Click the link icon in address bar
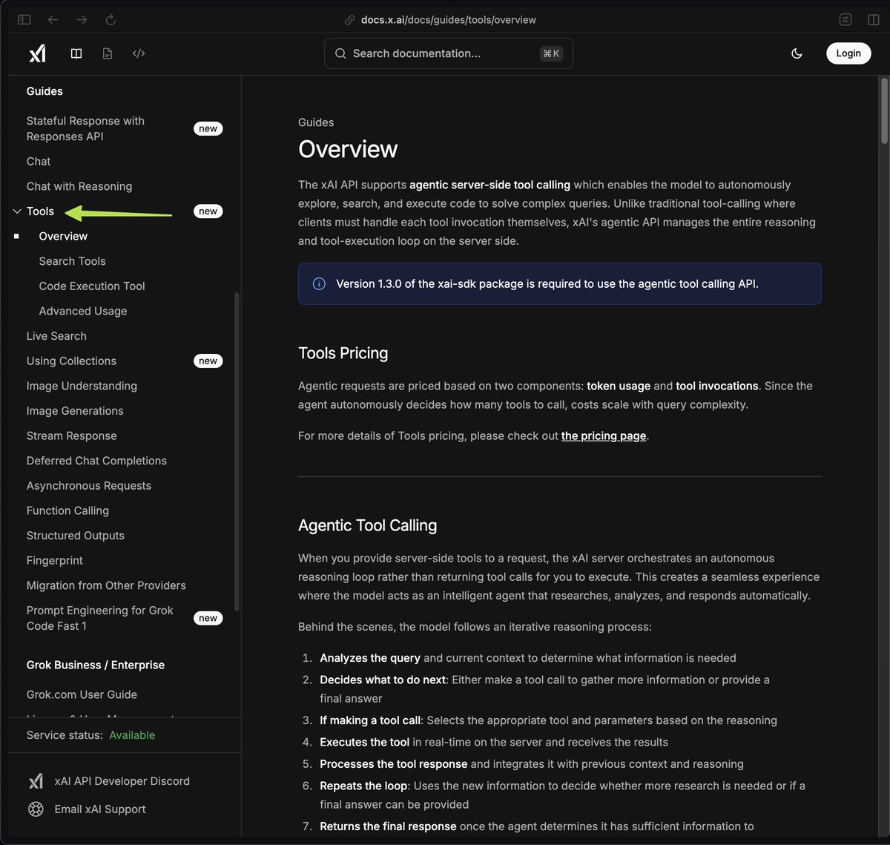The image size is (890, 845). click(x=350, y=20)
